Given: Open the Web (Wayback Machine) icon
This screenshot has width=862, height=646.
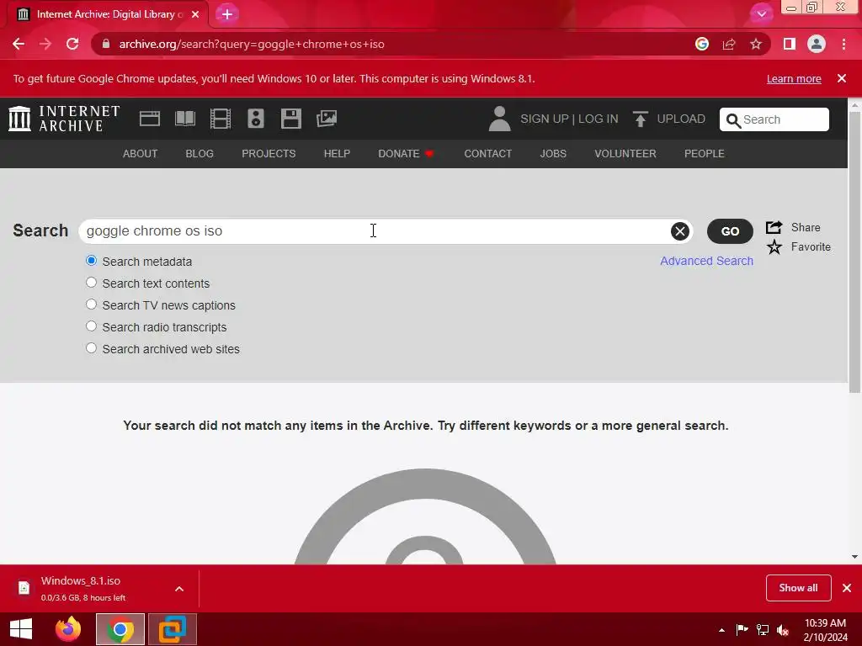Looking at the screenshot, I should 150,119.
